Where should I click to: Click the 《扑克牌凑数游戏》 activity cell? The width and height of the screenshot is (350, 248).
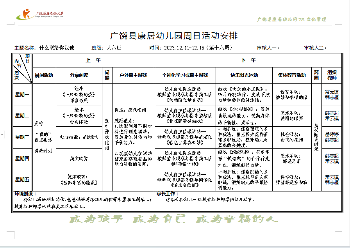click(185, 116)
